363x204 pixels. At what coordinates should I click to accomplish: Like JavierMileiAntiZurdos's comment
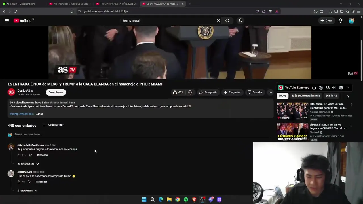19,155
